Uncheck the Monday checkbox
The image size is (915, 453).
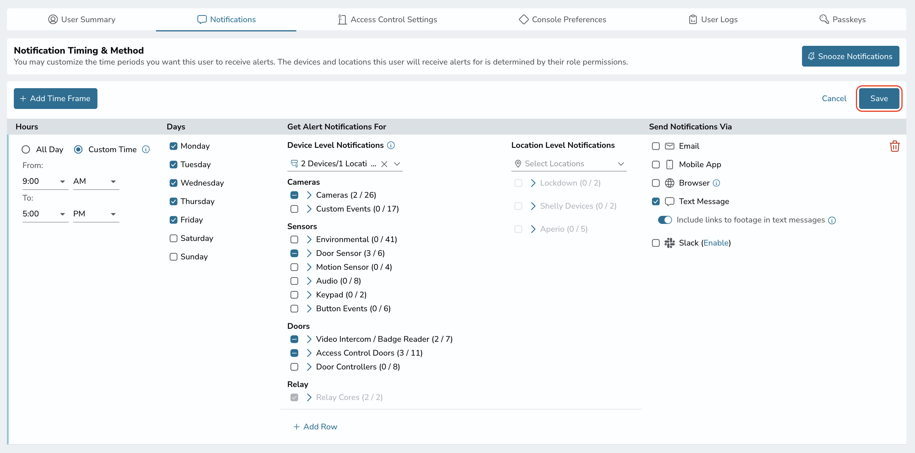tap(173, 146)
